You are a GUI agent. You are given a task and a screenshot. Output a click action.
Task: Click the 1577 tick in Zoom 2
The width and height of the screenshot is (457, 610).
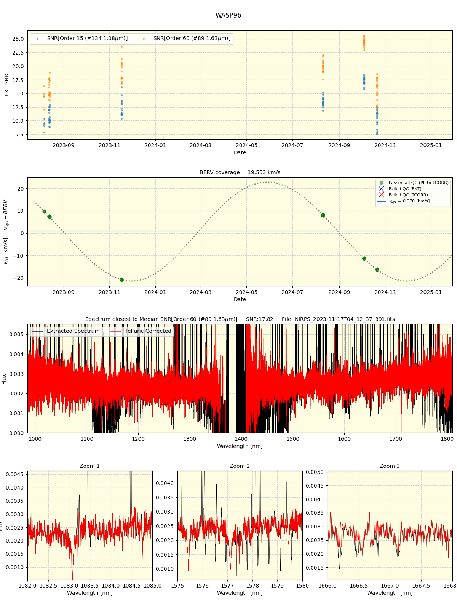pyautogui.click(x=227, y=586)
